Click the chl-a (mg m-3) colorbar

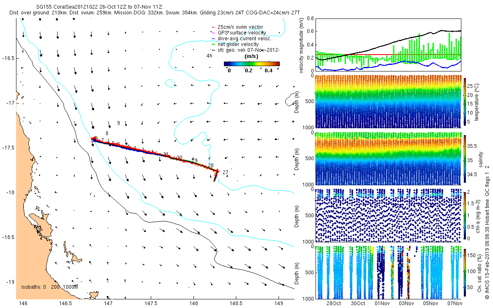pos(465,215)
